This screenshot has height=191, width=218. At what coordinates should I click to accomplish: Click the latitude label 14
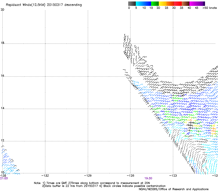tap(2, 108)
